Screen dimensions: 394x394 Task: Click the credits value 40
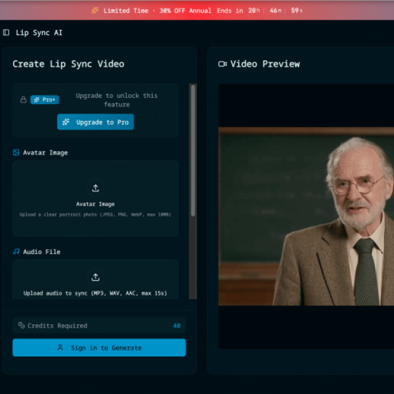[x=177, y=326]
